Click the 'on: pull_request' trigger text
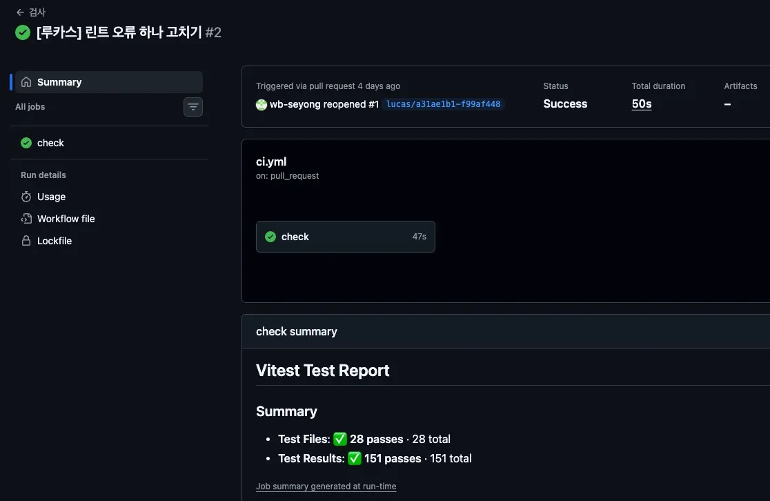Image resolution: width=770 pixels, height=501 pixels. coord(287,176)
